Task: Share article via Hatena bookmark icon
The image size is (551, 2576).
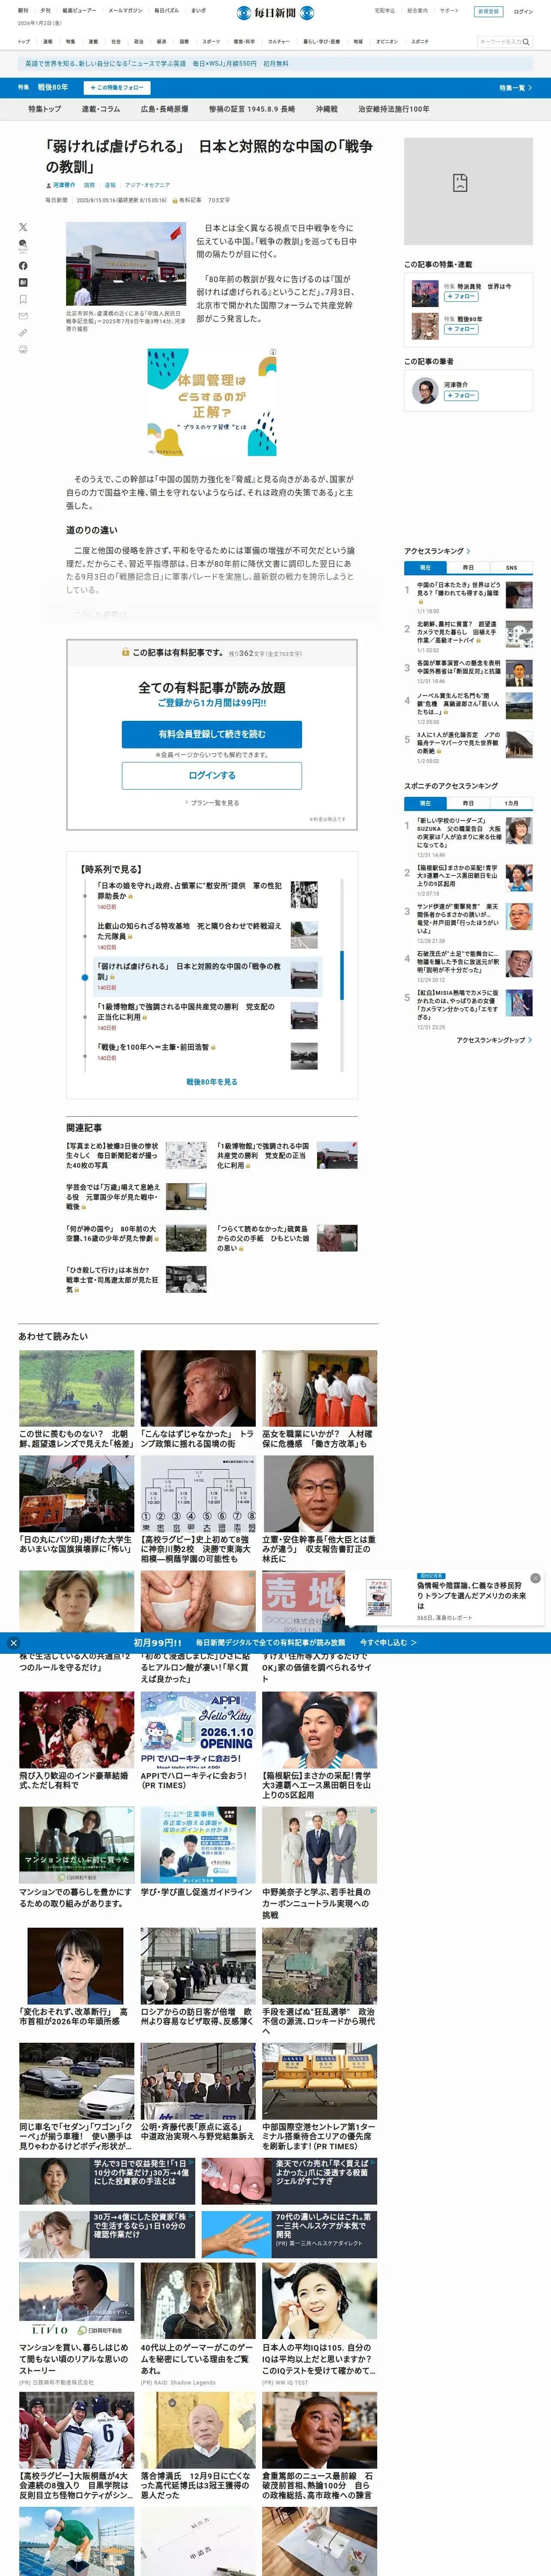Action: 23,283
